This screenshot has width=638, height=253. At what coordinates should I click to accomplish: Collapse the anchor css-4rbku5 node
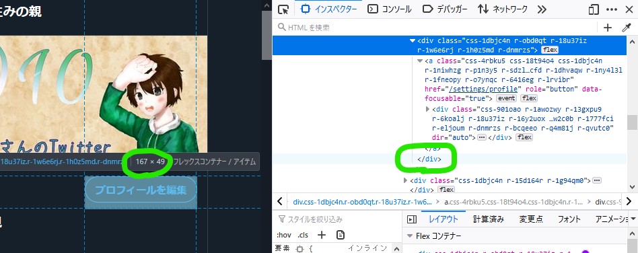[x=420, y=61]
